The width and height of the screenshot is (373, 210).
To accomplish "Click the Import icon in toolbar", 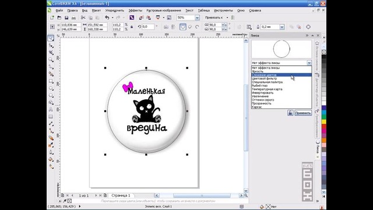I will pos(141,17).
